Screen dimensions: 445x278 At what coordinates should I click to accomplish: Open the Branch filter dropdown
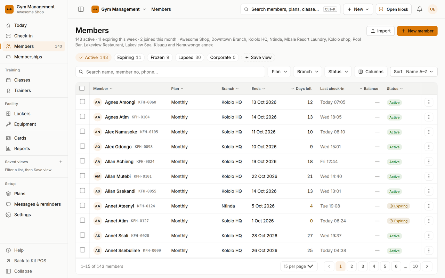click(x=308, y=72)
